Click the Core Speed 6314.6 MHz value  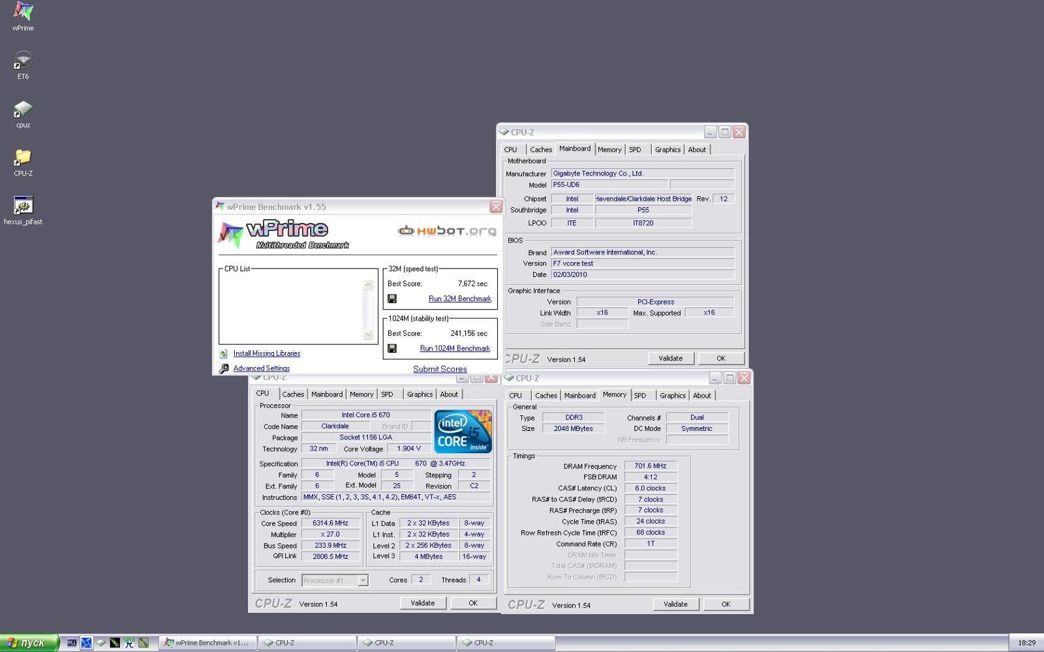click(330, 523)
